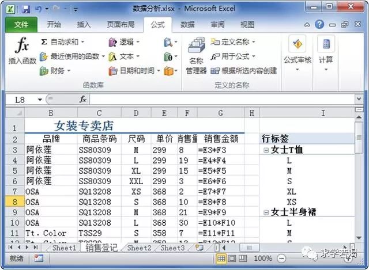
Task: Open Formula Auditing (公式审核) group
Action: [298, 54]
